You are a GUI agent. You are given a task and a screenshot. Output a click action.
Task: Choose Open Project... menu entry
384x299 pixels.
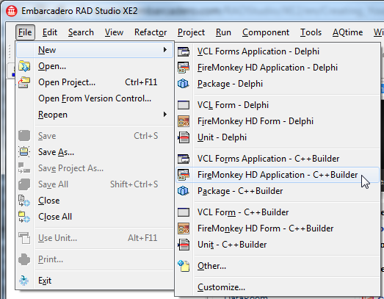tap(95, 82)
